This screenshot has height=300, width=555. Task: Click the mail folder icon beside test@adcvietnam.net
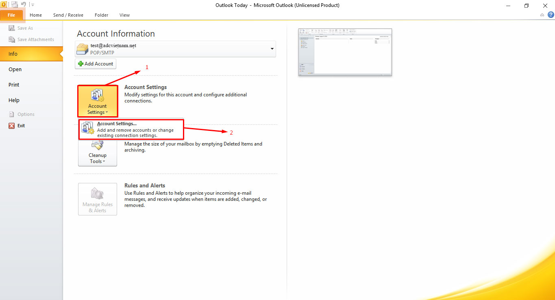pyautogui.click(x=83, y=49)
